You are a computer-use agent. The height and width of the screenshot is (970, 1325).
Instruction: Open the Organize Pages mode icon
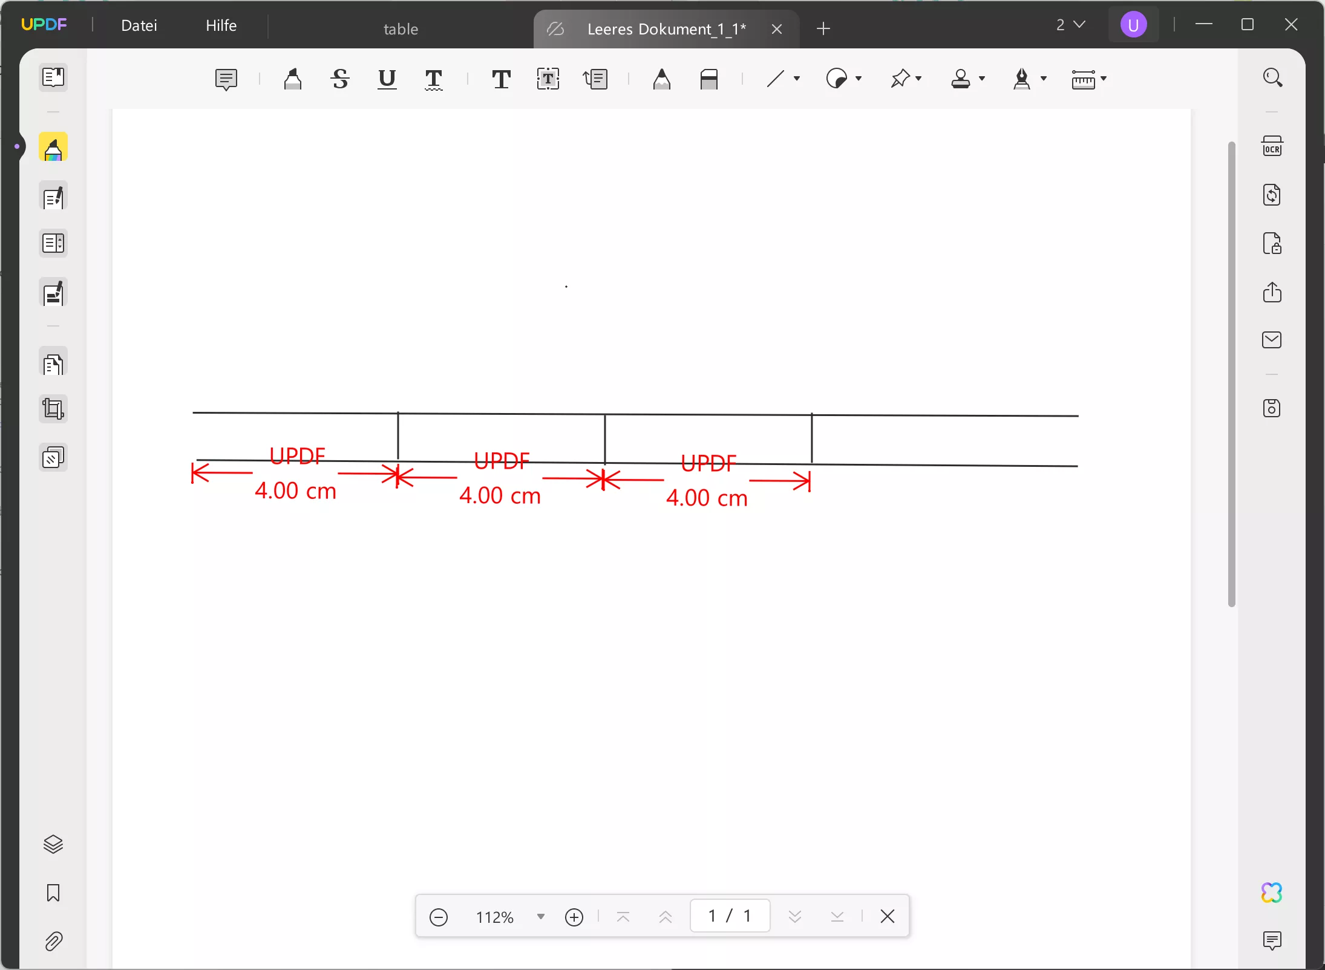pyautogui.click(x=53, y=244)
